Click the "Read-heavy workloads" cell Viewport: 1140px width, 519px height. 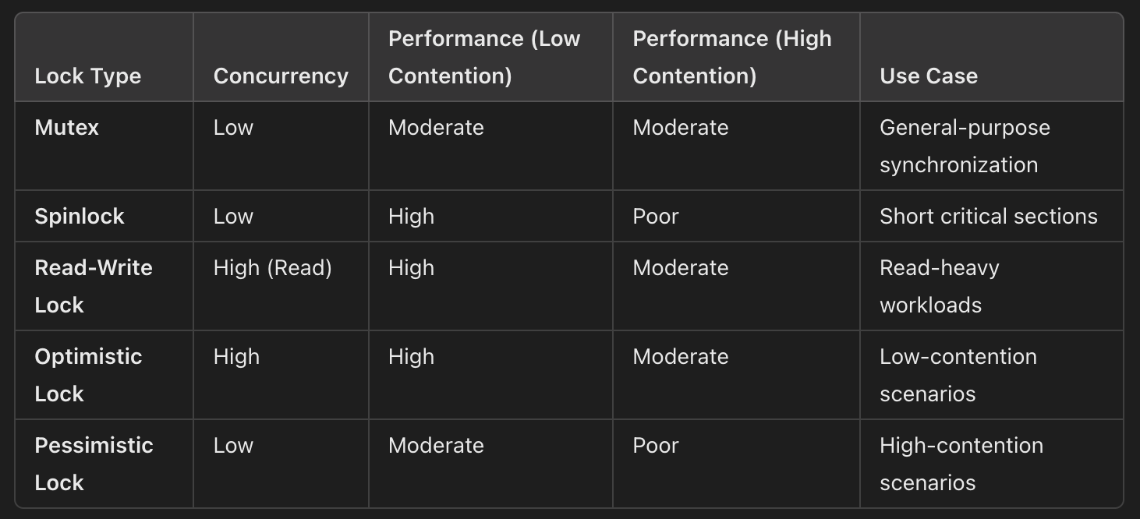(939, 286)
